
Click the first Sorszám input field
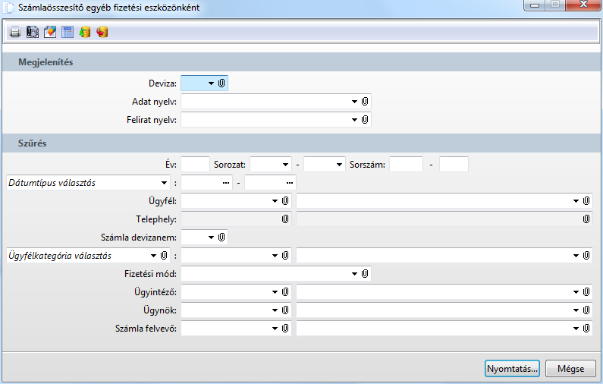(406, 164)
